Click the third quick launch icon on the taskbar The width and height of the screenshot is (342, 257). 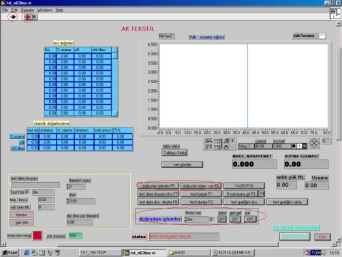point(42,252)
